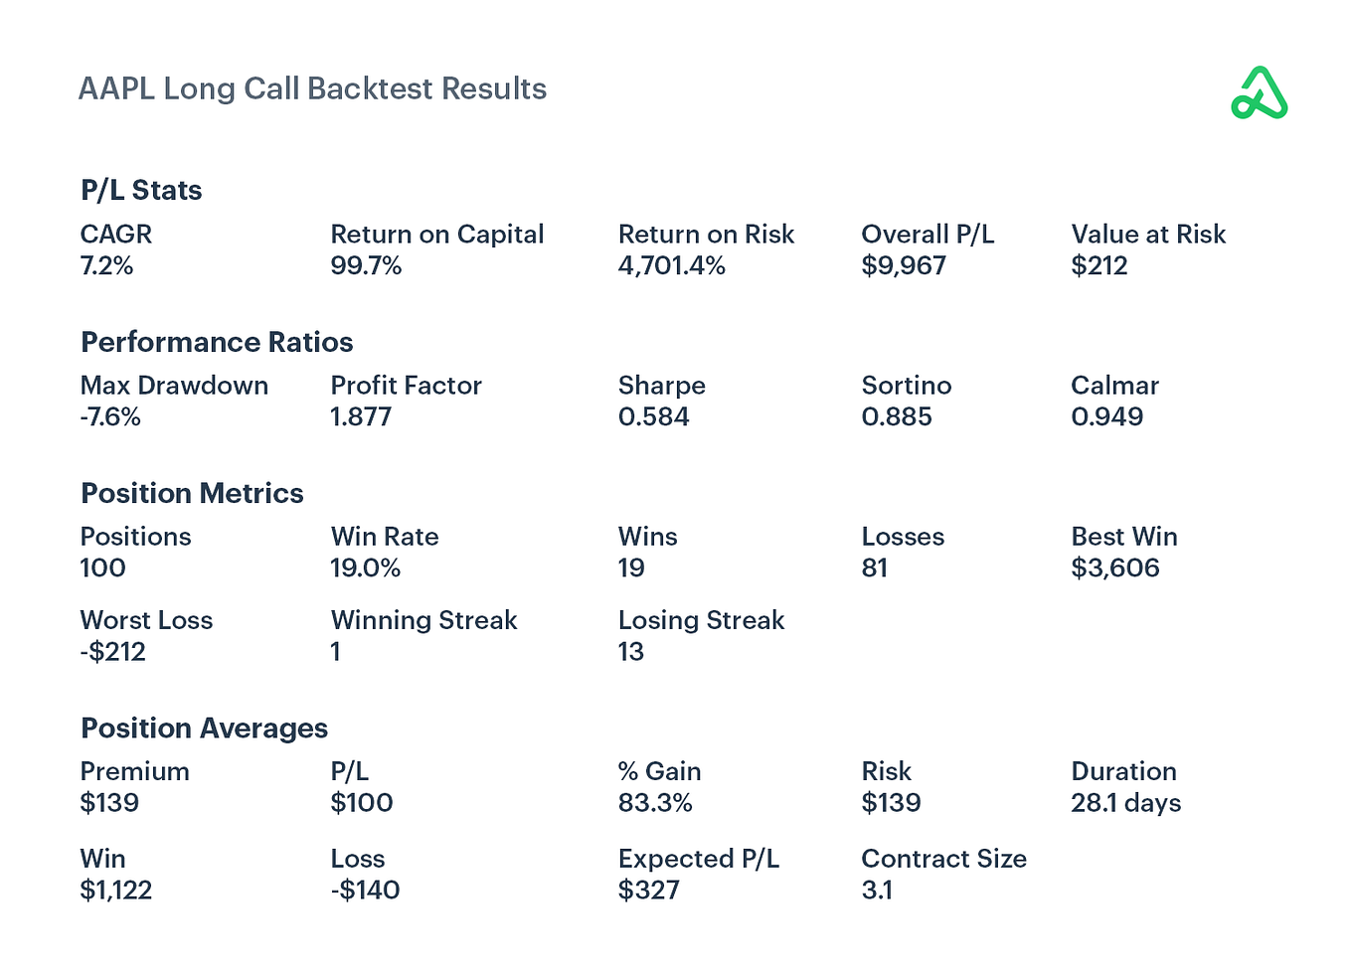Click the CAGR 7.2% value
The image size is (1350, 972).
point(106,266)
